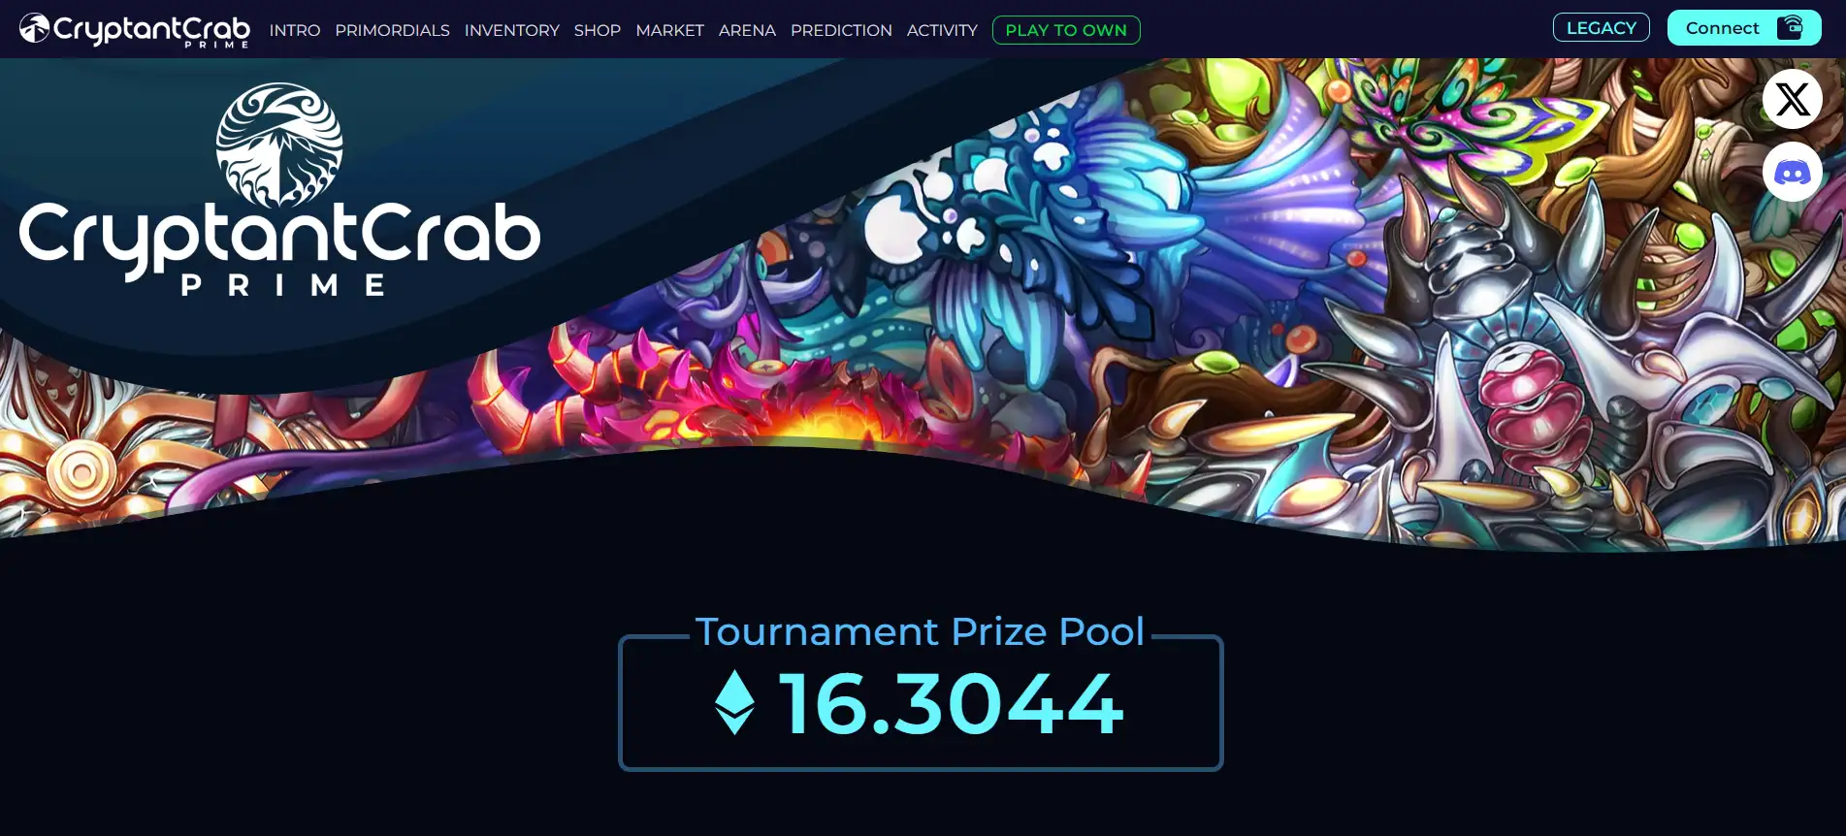View the ACTIVITY page
Image resolution: width=1846 pixels, height=836 pixels.
[942, 30]
